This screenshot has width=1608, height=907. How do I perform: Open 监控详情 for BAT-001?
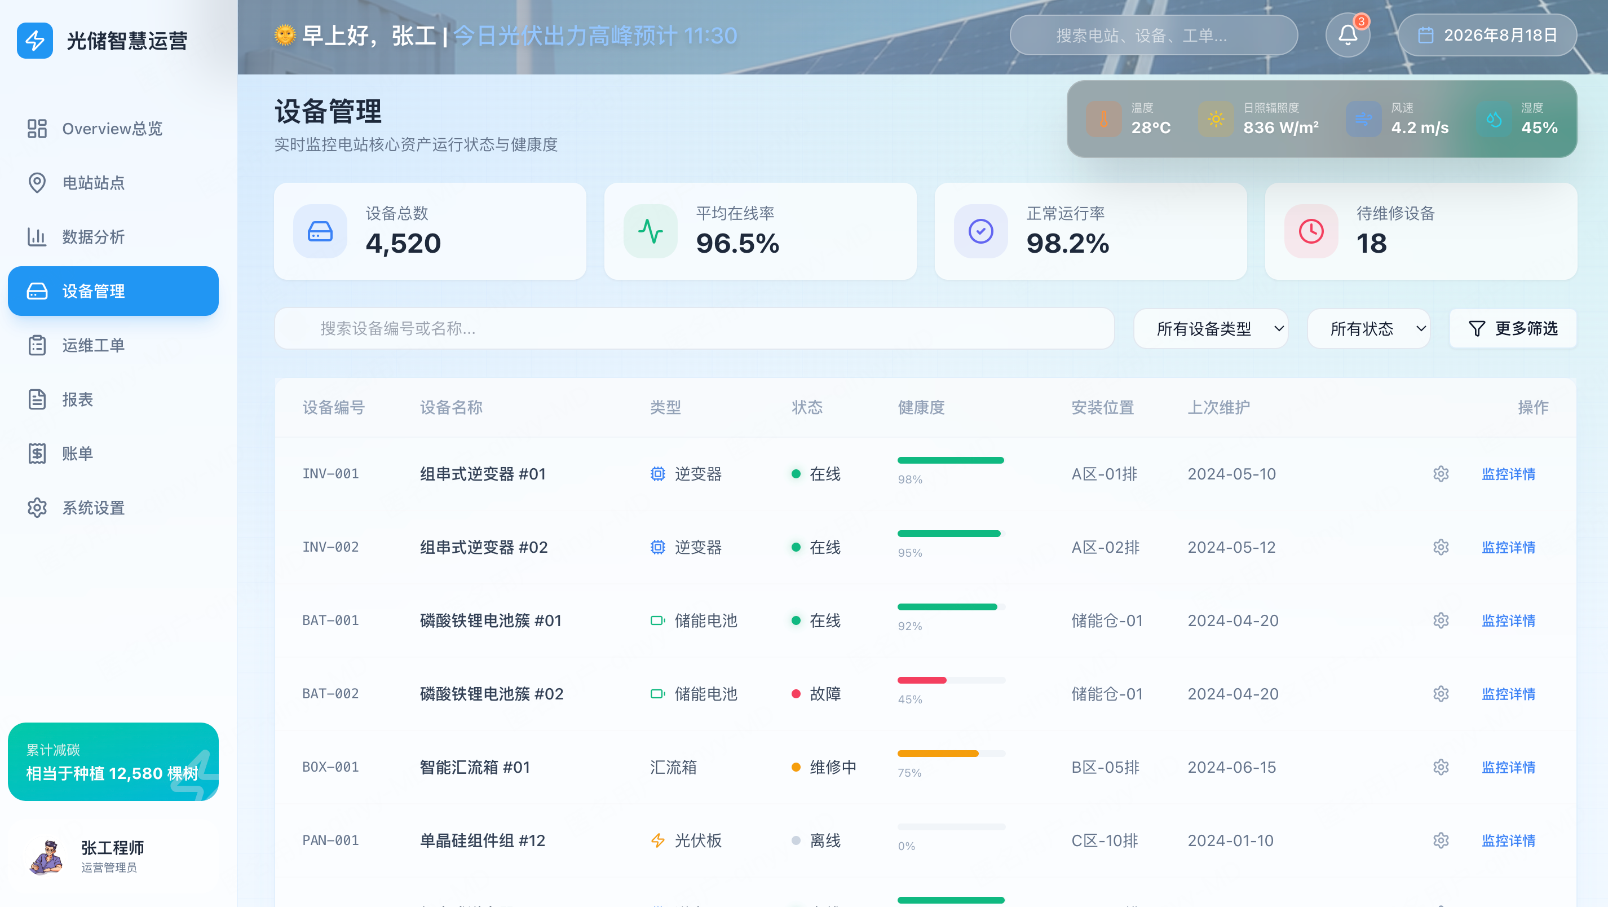coord(1508,621)
